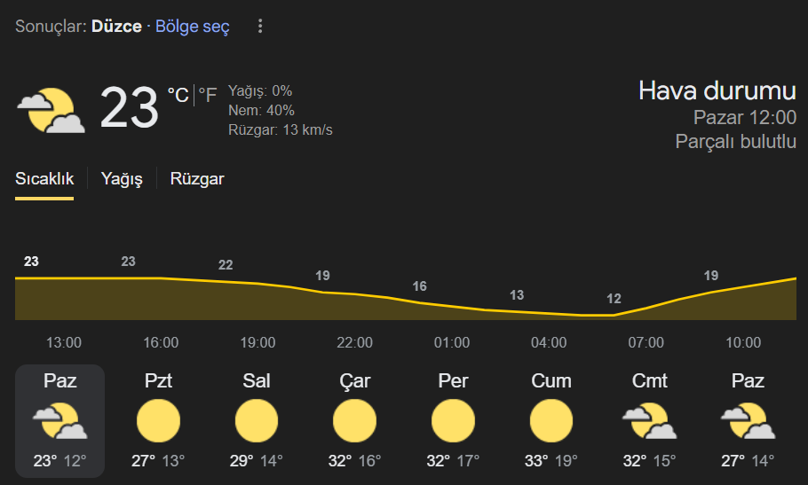The image size is (808, 485).
Task: Select Saturday (Cmt) partly cloudy icon
Action: coord(649,420)
